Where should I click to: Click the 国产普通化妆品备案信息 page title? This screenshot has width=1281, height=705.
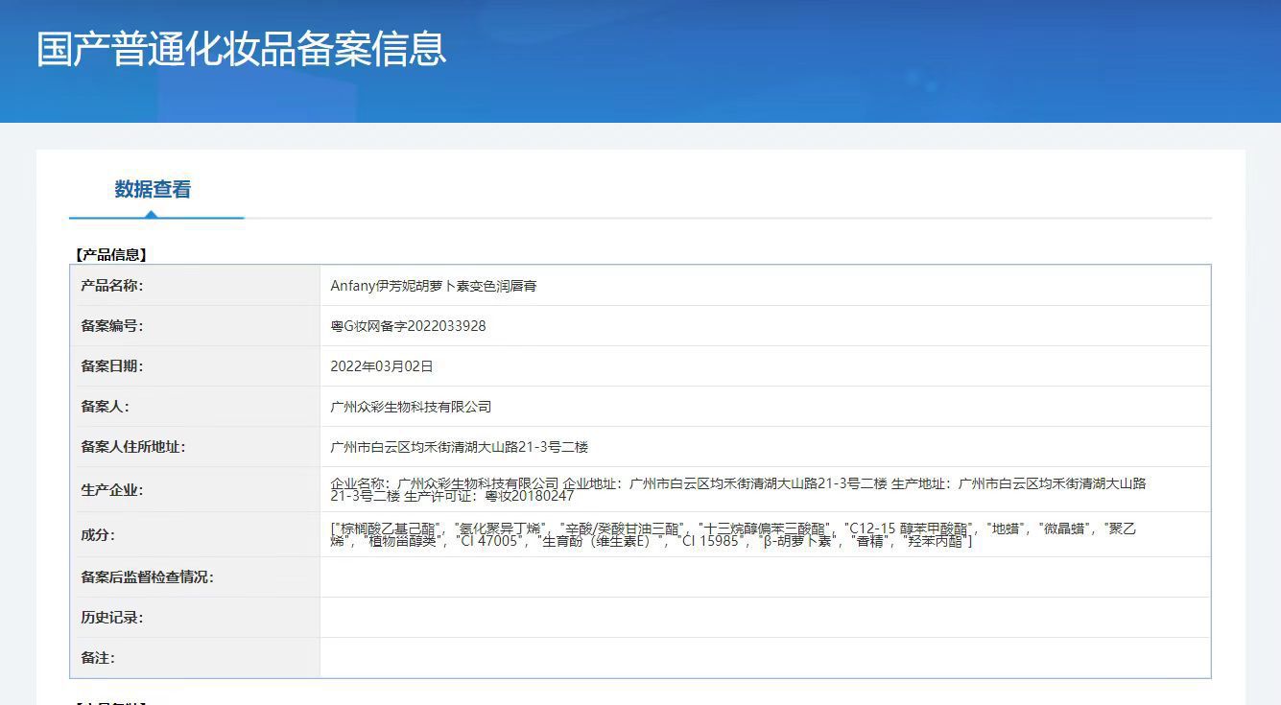tap(241, 50)
